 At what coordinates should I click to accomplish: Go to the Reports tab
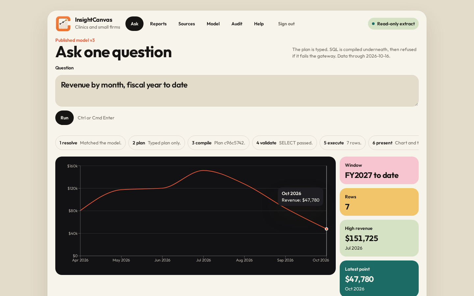[158, 24]
